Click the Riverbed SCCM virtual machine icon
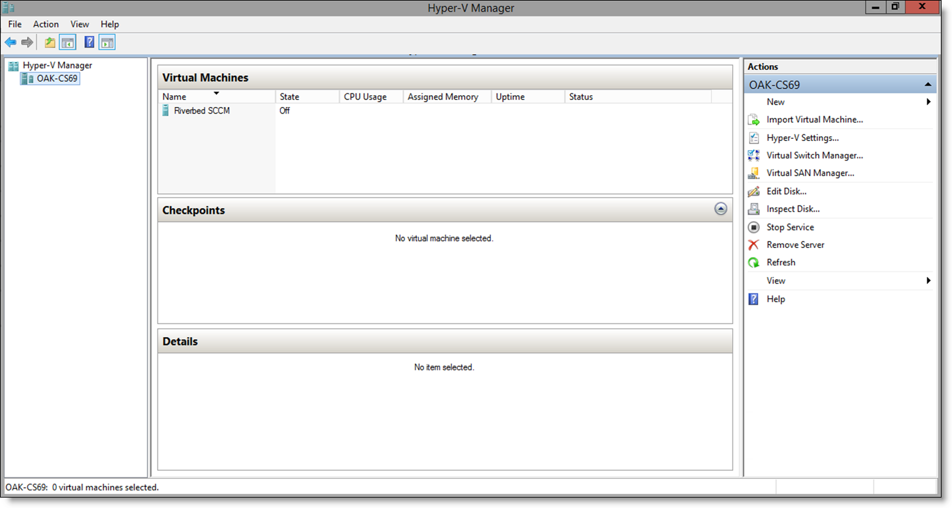 pyautogui.click(x=166, y=111)
